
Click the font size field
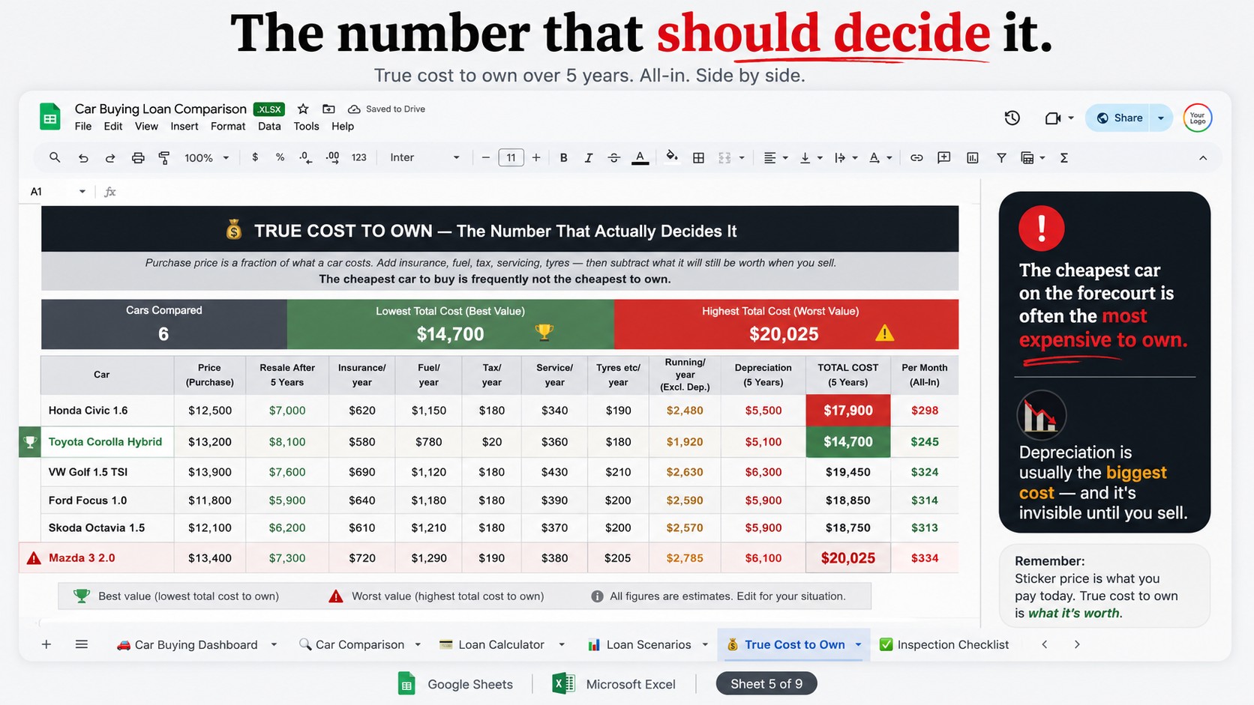[511, 158]
